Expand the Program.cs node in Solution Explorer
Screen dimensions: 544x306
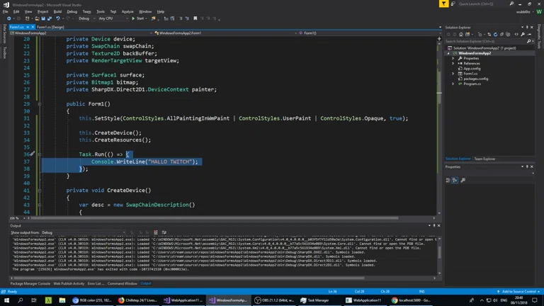[x=453, y=84]
